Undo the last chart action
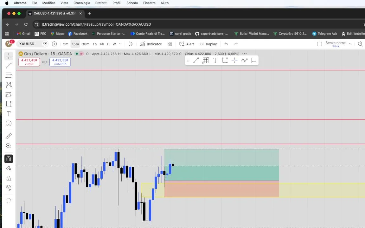 tap(226, 44)
